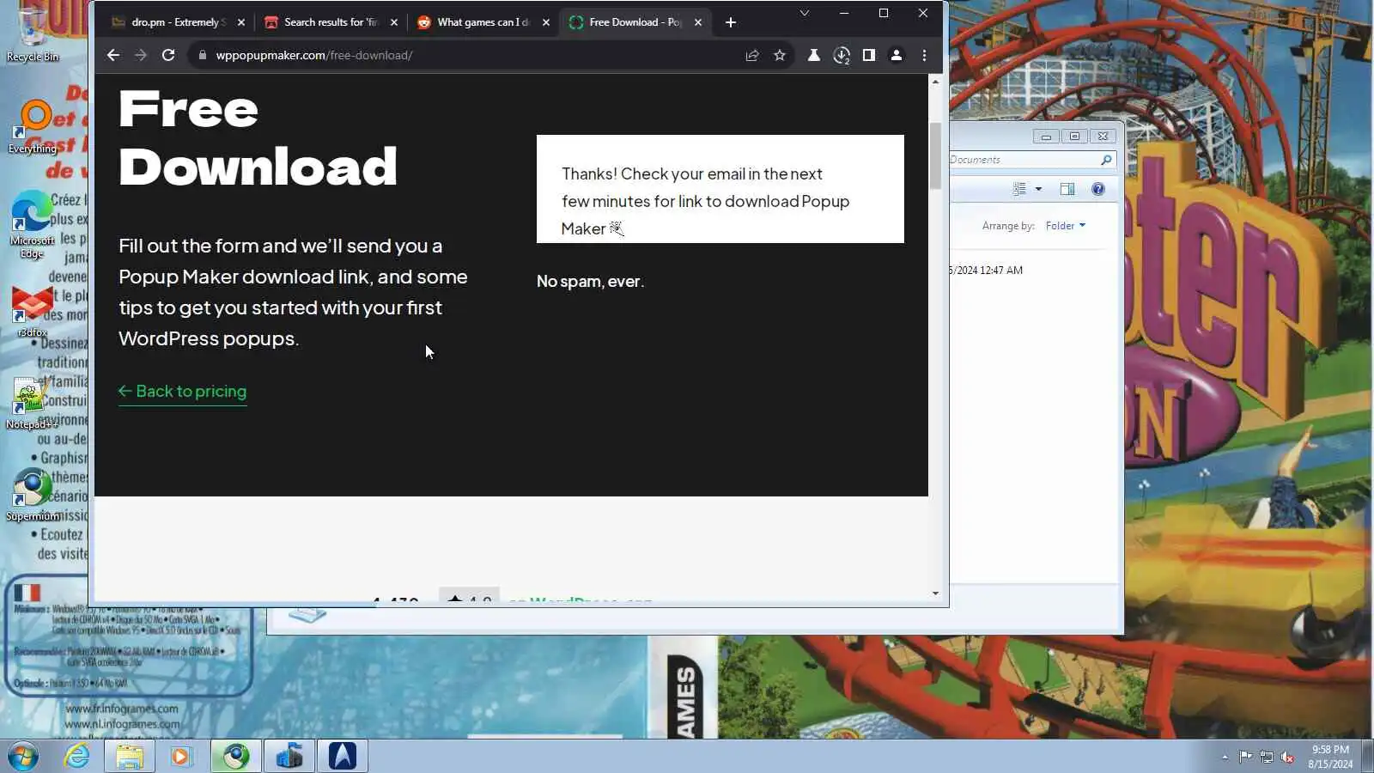This screenshot has height=773, width=1374.
Task: Open the Everything desktop shortcut
Action: pos(33,127)
